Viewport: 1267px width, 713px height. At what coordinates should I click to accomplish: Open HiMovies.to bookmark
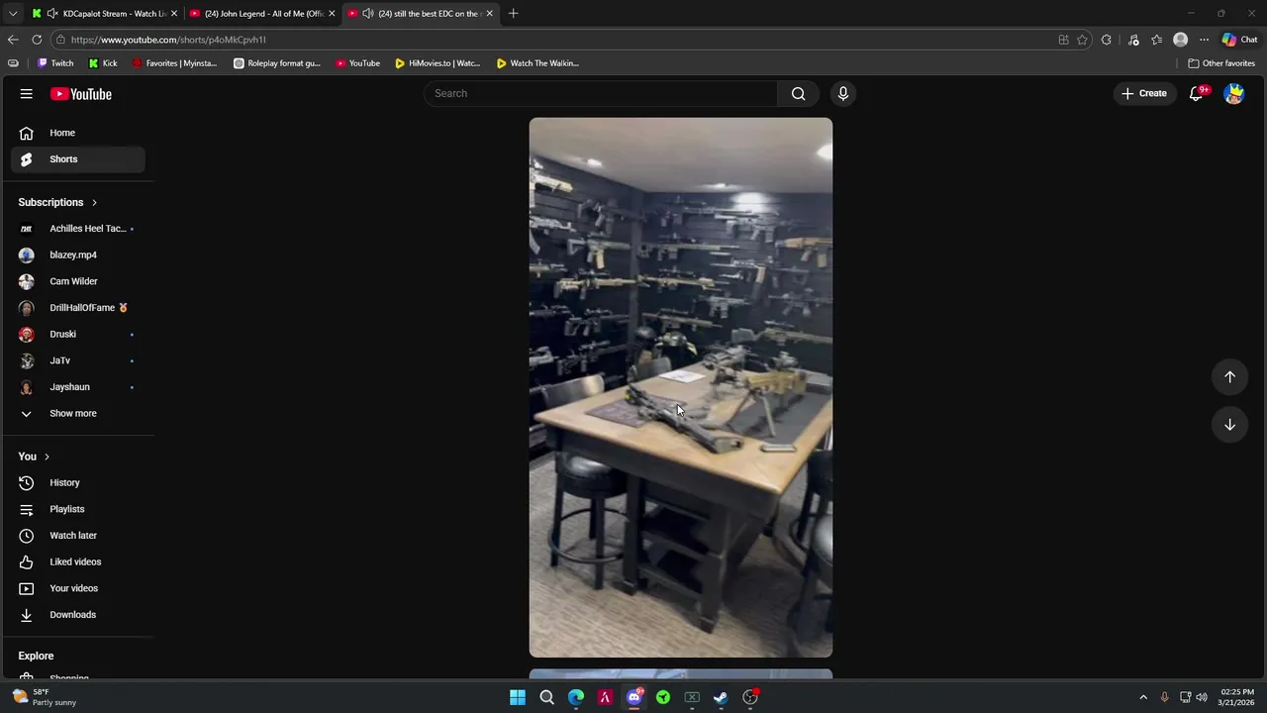(438, 63)
